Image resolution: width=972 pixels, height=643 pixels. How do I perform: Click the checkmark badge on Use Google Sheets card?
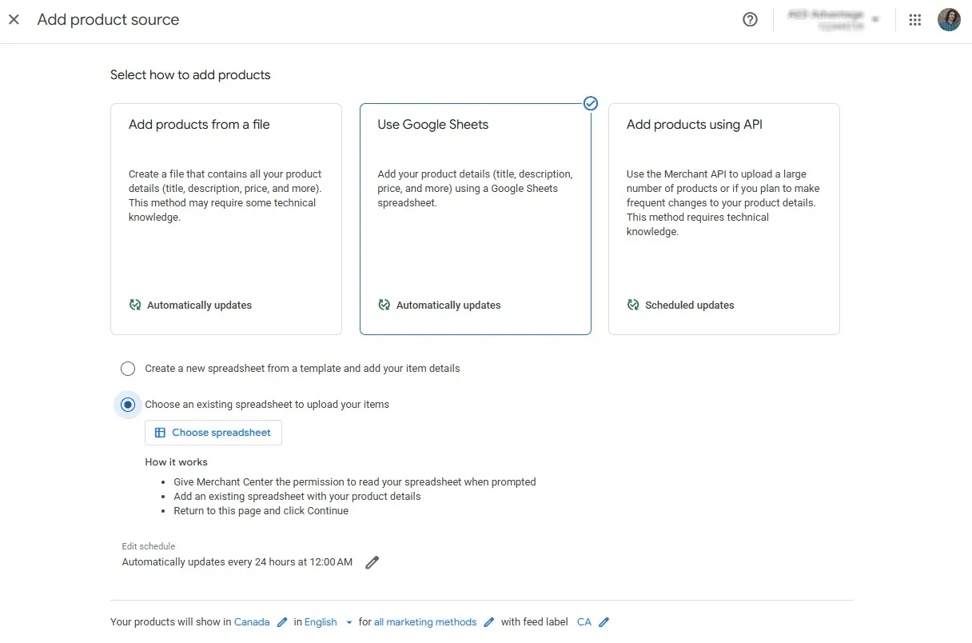pyautogui.click(x=591, y=103)
